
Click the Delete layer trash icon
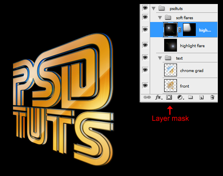212,97
